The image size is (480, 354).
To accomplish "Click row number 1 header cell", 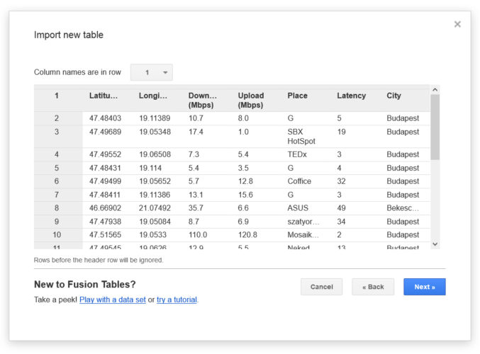I will pos(57,96).
